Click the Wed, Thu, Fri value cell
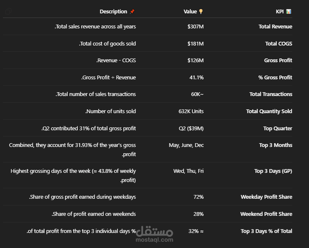Screen dimensions: 309x248 (x=189, y=171)
